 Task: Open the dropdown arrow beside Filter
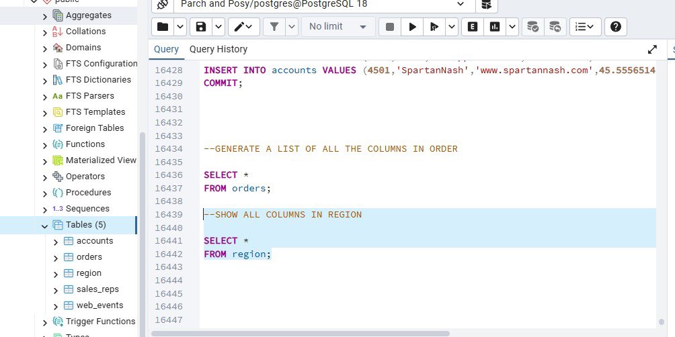point(291,27)
